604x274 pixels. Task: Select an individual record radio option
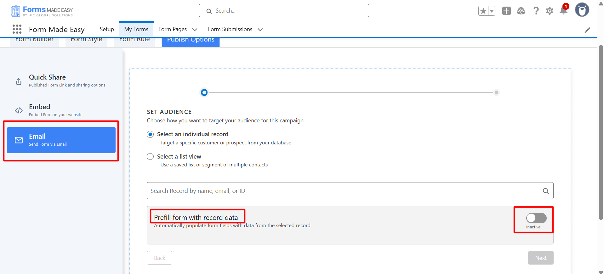[x=151, y=134]
